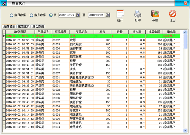Click the 商品编号 column header
Screen dimensions: 190x135
click(60, 32)
